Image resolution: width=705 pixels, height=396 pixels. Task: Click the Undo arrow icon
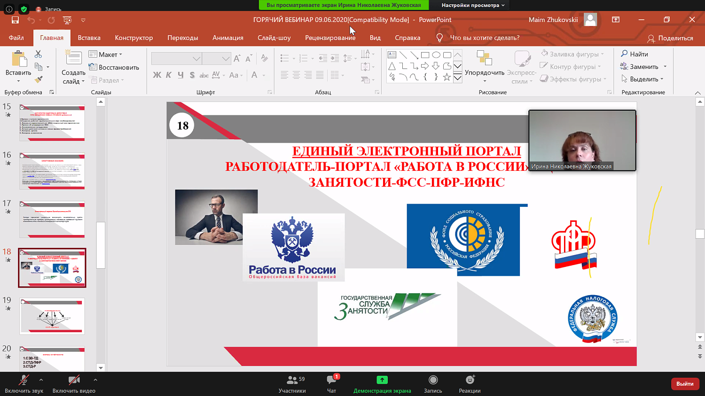(31, 20)
